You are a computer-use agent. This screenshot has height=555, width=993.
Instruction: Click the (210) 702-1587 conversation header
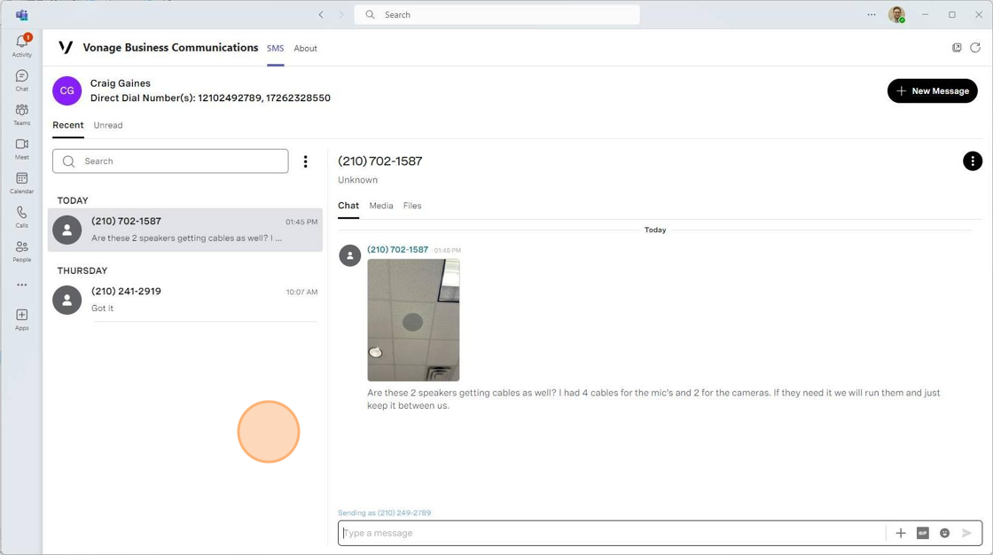380,161
